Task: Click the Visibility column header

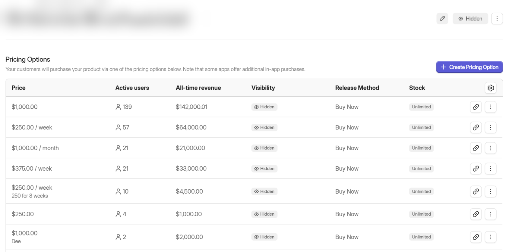Action: (x=263, y=88)
